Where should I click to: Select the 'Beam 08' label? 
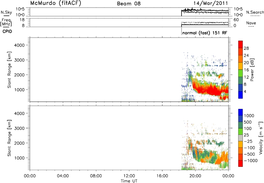tap(129, 4)
